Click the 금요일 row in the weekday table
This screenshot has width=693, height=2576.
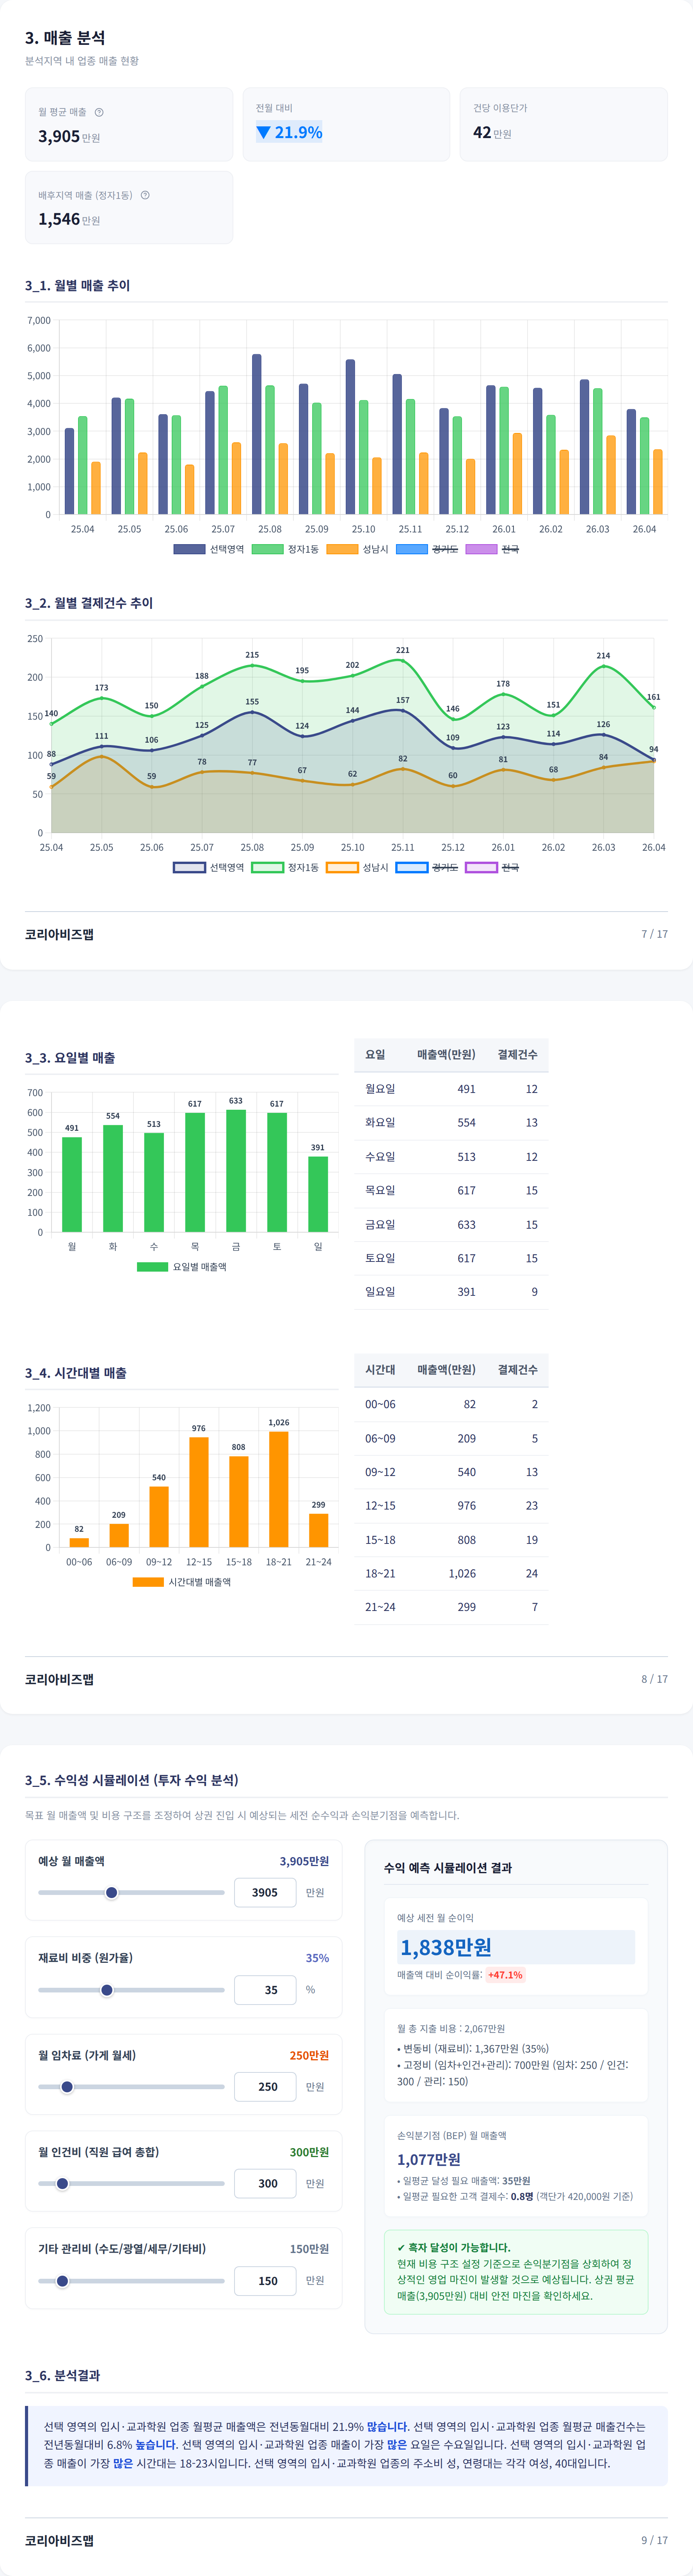click(451, 1224)
